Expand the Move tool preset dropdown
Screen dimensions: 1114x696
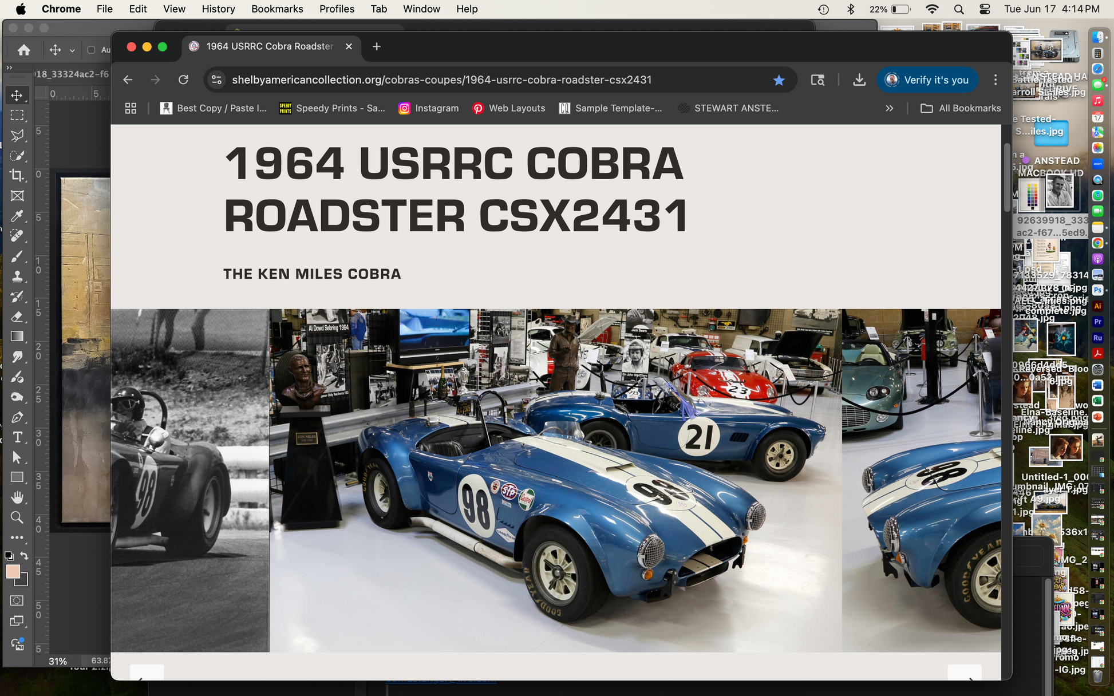point(72,50)
